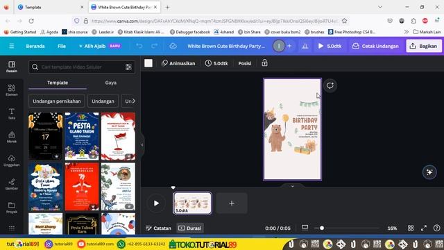The width and height of the screenshot is (444, 250).
Task: Click the user avatar circle
Action: coord(279,46)
